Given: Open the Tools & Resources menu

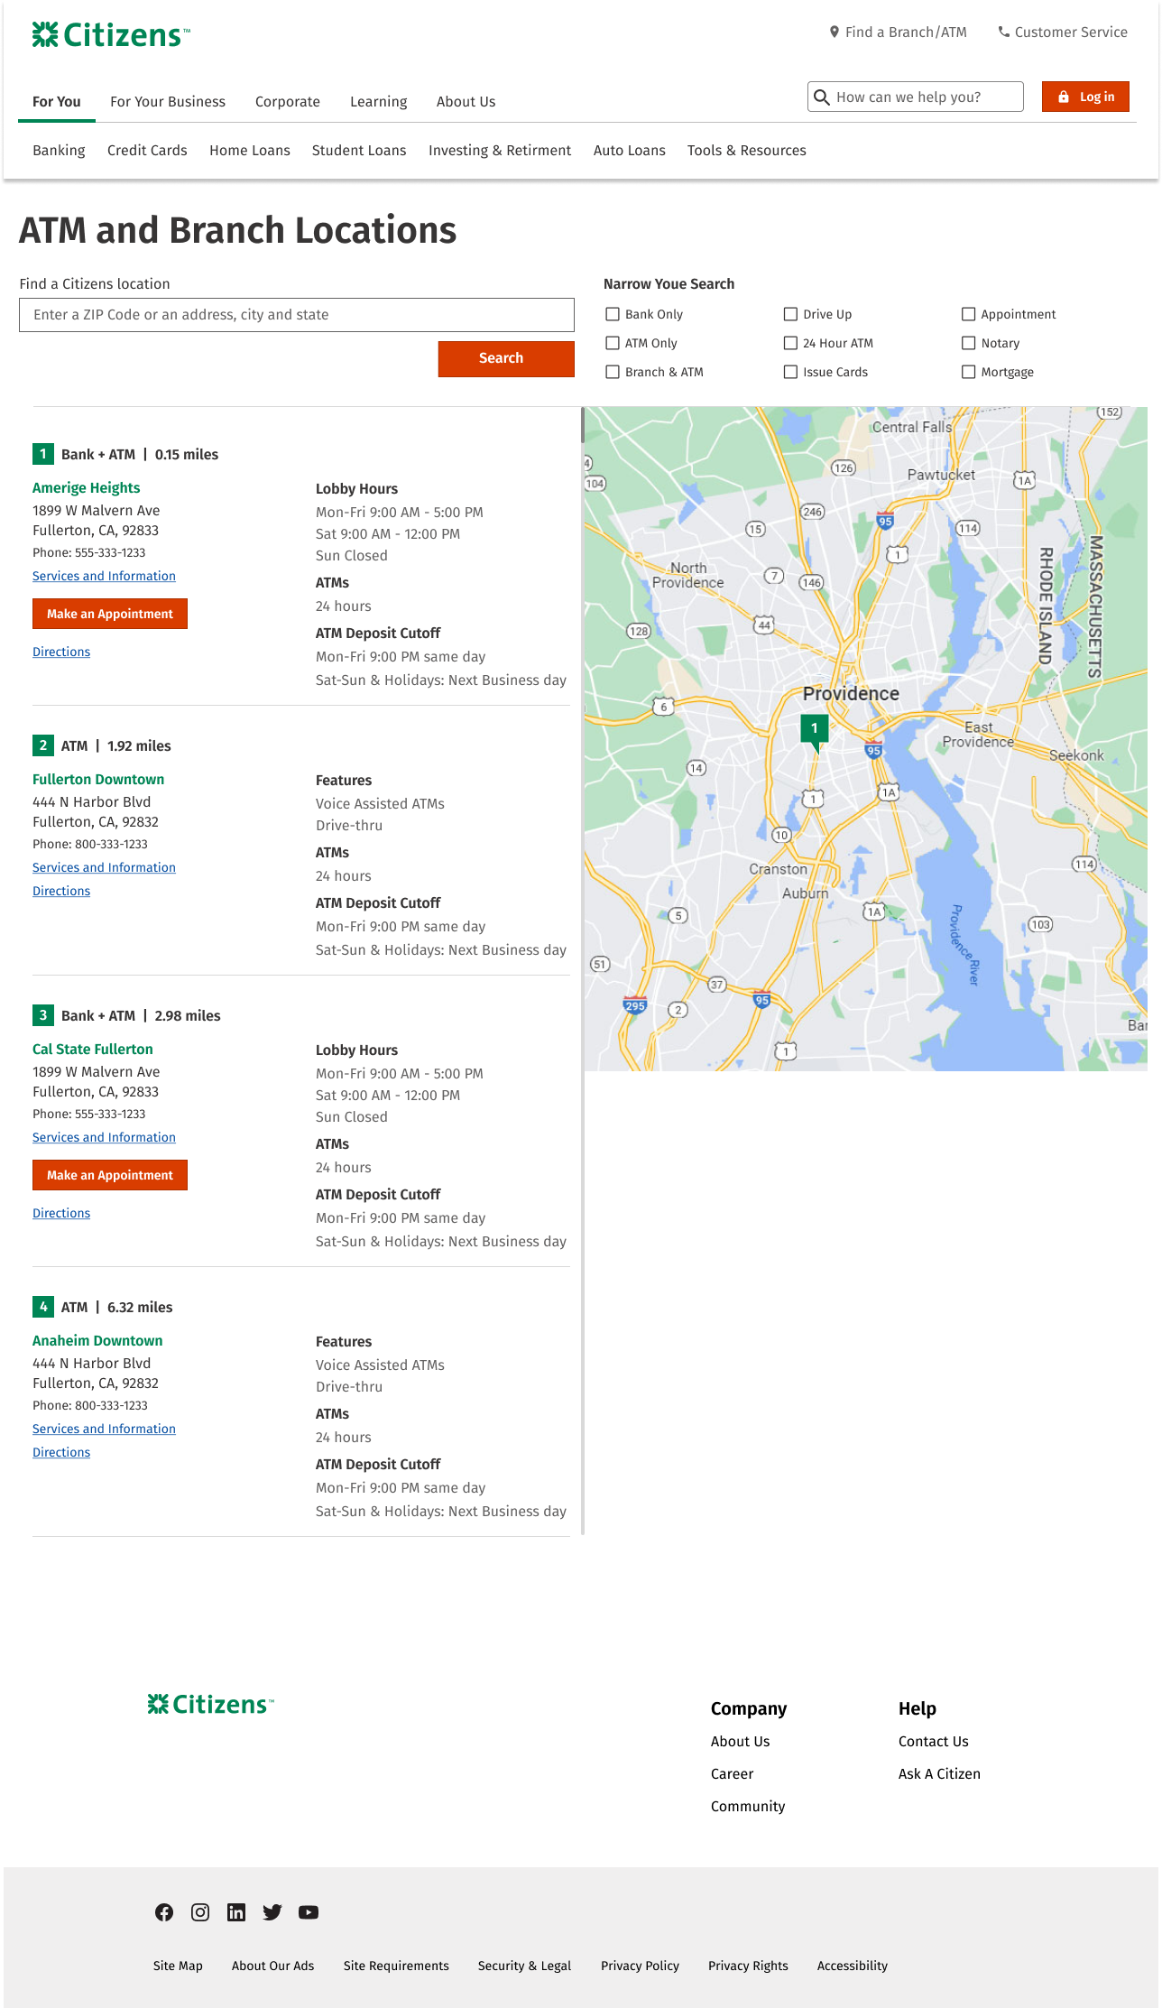Looking at the screenshot, I should [x=746, y=151].
